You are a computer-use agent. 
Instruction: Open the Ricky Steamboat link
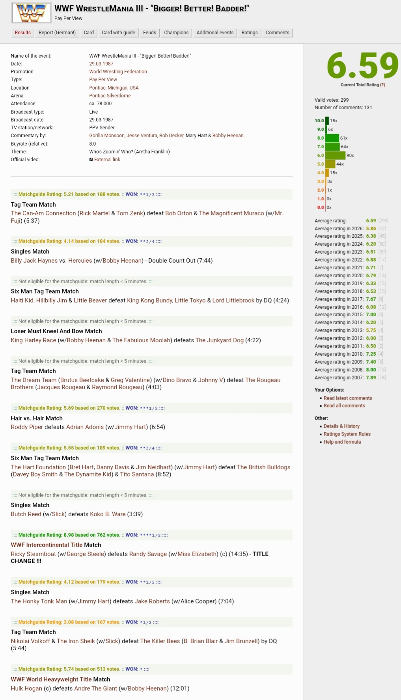34,554
